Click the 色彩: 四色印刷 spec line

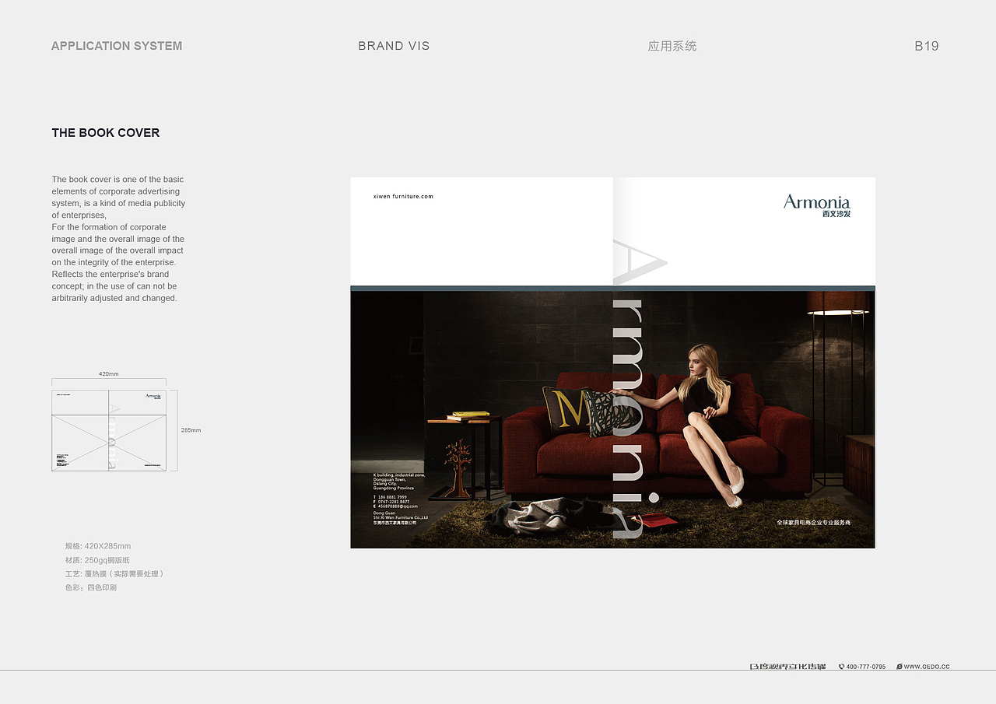coord(91,588)
